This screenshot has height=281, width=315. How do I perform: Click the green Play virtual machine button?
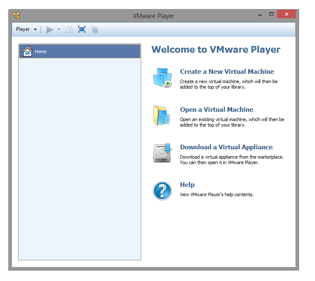49,30
